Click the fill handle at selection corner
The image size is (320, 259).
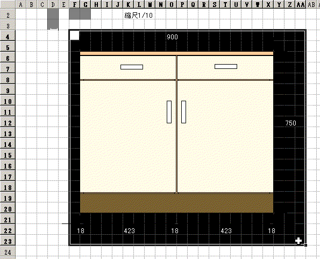click(305, 245)
